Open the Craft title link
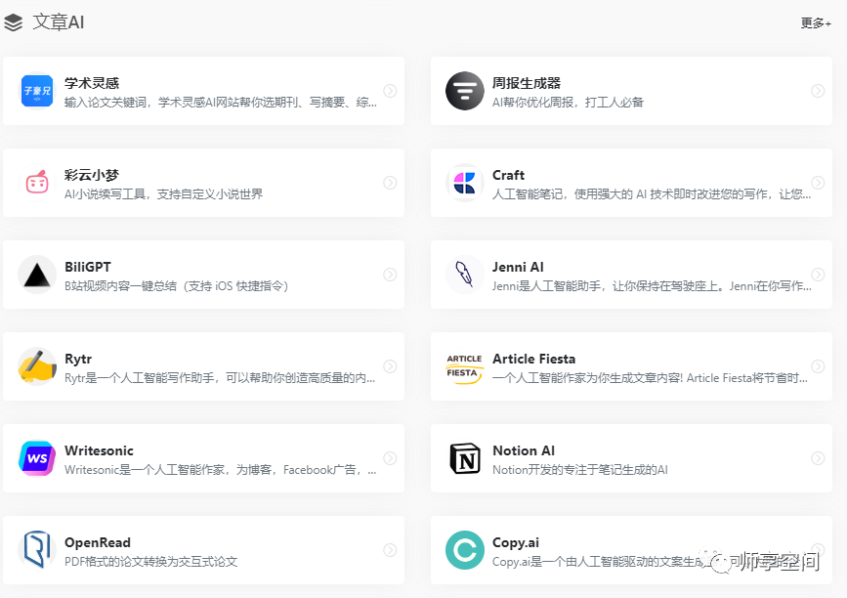847x598 pixels. tap(508, 175)
